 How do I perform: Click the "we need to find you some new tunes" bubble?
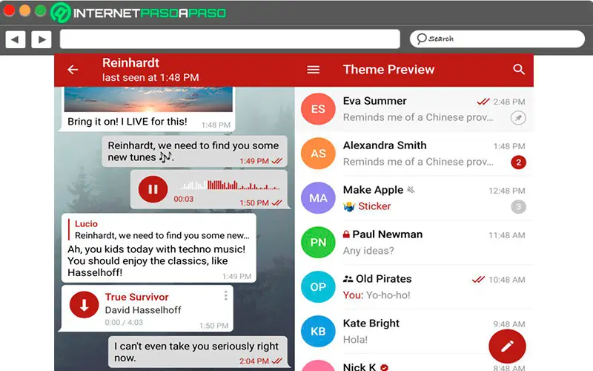click(194, 151)
